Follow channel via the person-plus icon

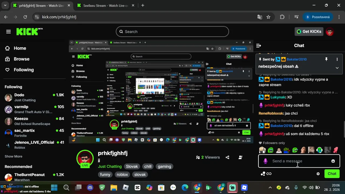pos(240,157)
